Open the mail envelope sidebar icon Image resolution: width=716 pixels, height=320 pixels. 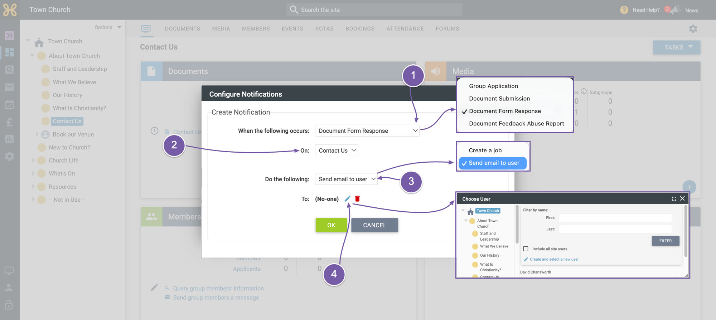click(10, 87)
